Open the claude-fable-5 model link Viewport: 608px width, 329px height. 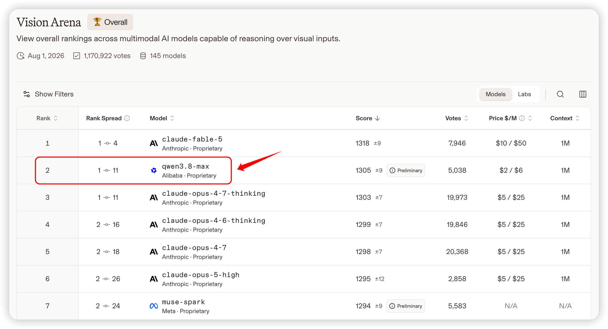coord(192,139)
